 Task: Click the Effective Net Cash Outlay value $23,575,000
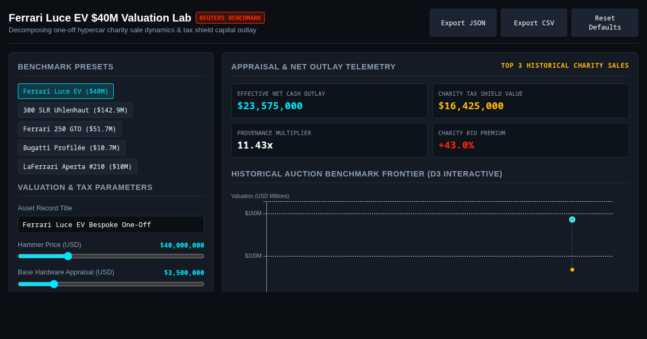(270, 106)
